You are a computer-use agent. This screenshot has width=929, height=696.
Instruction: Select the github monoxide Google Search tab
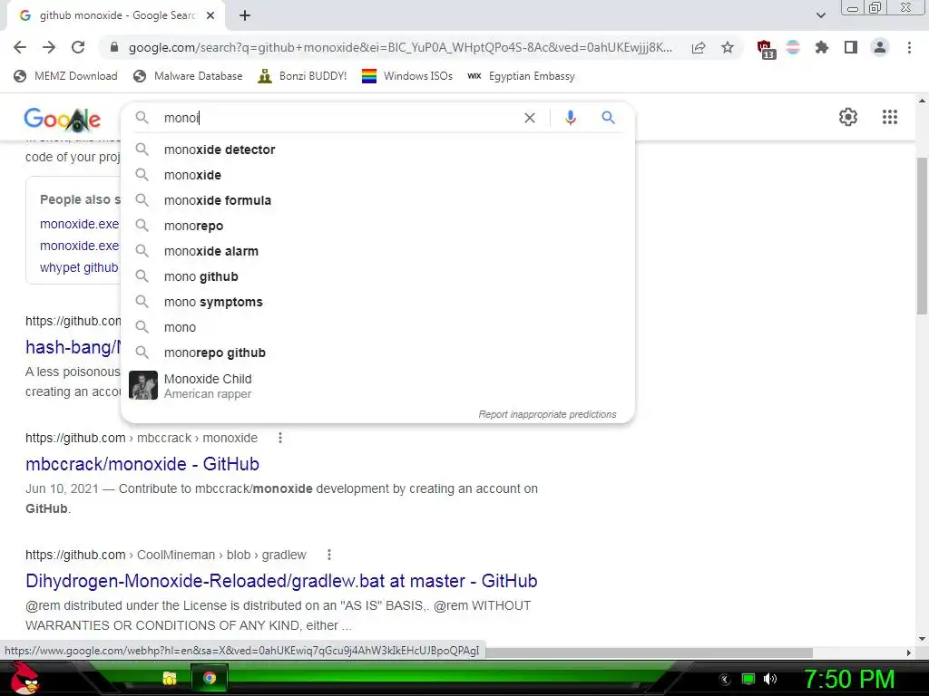point(115,15)
